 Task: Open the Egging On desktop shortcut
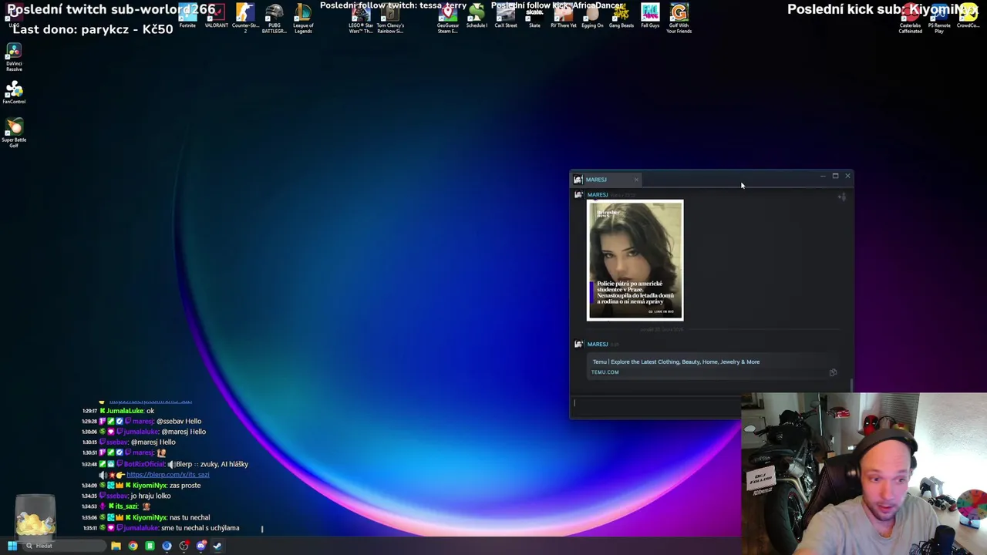click(592, 15)
